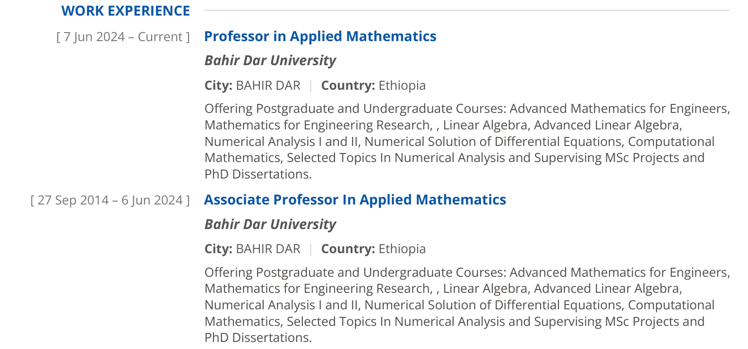Viewport: 748px width, 349px height.
Task: Open the Associate Professor In Applied Mathematics title
Action: coord(355,200)
